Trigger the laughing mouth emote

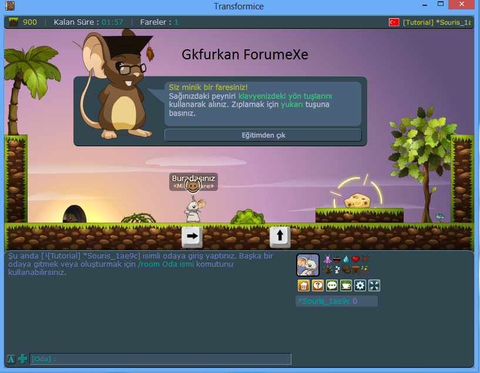[337, 259]
